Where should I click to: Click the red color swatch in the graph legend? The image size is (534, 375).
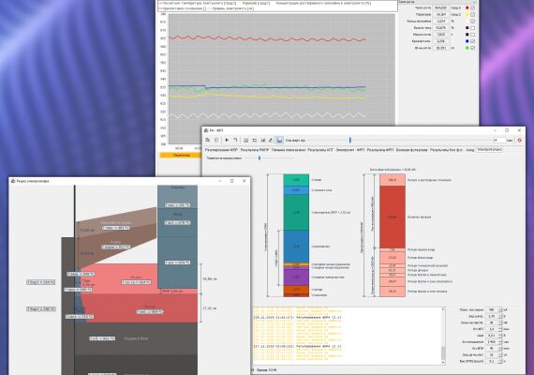click(467, 7)
